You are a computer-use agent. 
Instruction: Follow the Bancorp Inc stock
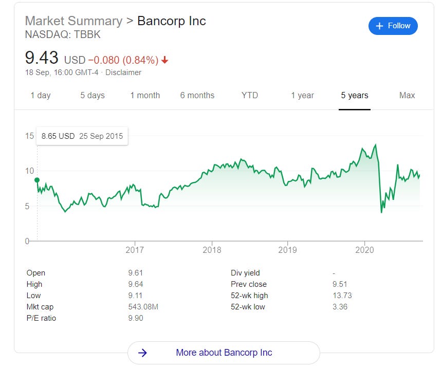tap(393, 26)
